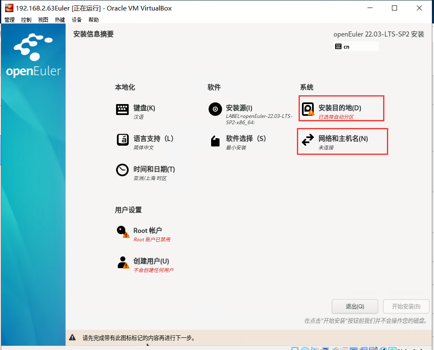The image size is (434, 350).
Task: Open 安装目的地(D) installation destination label
Action: click(x=340, y=108)
